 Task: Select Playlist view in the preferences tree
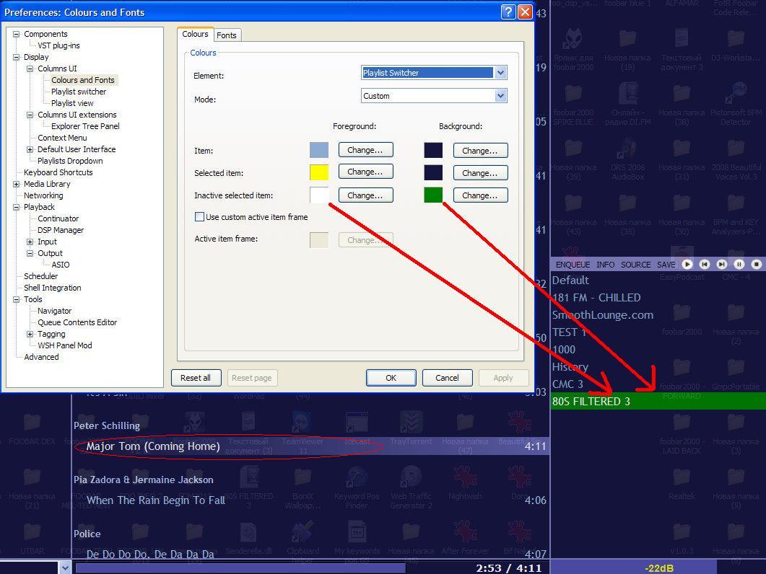click(72, 103)
